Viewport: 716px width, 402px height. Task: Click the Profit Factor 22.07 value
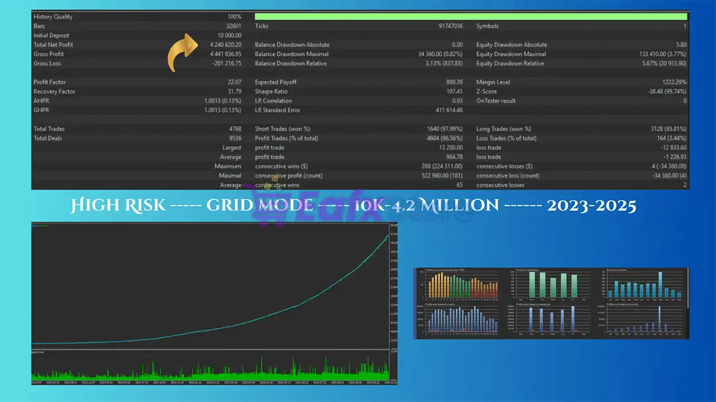click(233, 82)
